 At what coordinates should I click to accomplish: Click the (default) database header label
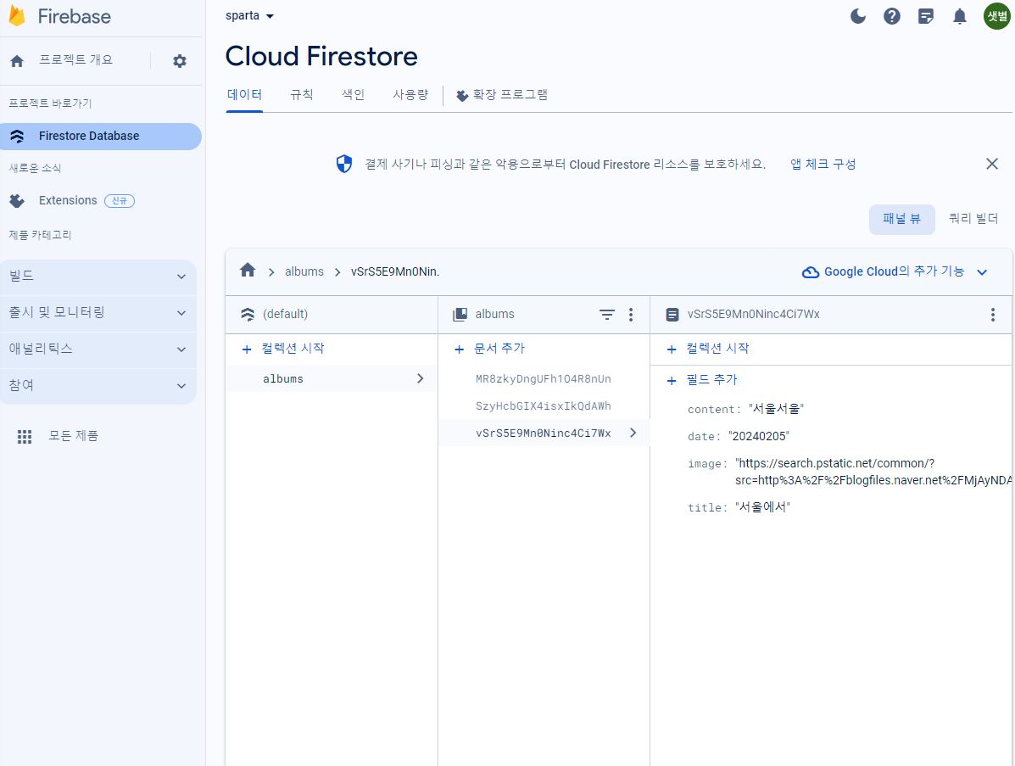pos(285,314)
